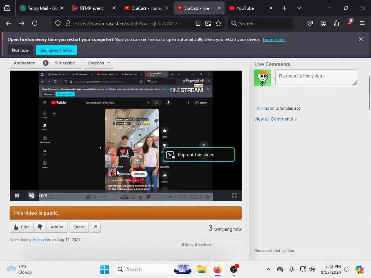
Task: Go back with the browser back arrow
Action: click(9, 24)
